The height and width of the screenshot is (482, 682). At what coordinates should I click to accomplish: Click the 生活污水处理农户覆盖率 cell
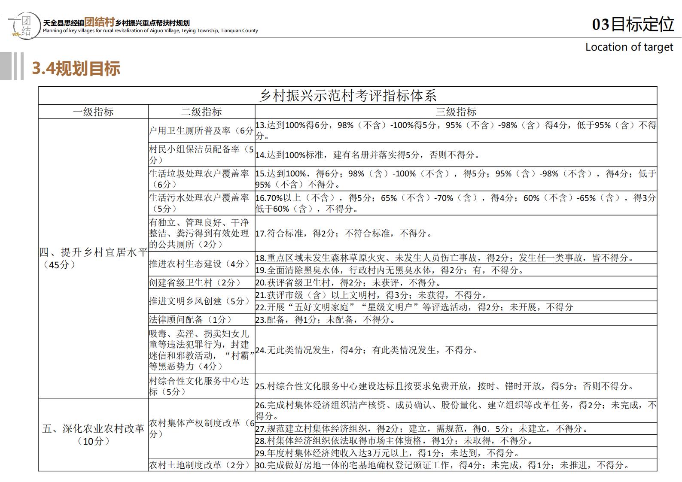pyautogui.click(x=201, y=203)
